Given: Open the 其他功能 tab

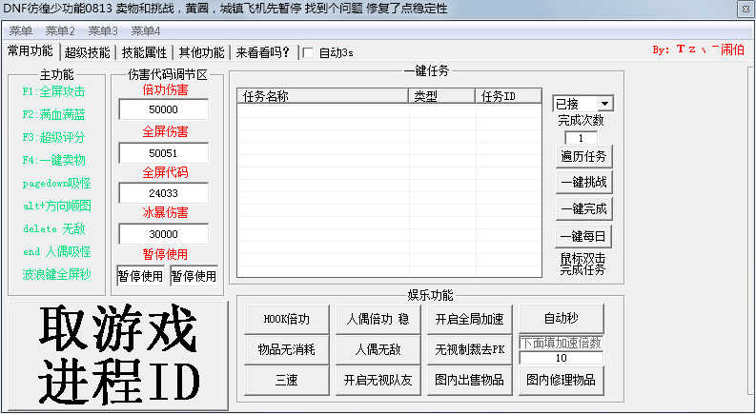Looking at the screenshot, I should 201,52.
